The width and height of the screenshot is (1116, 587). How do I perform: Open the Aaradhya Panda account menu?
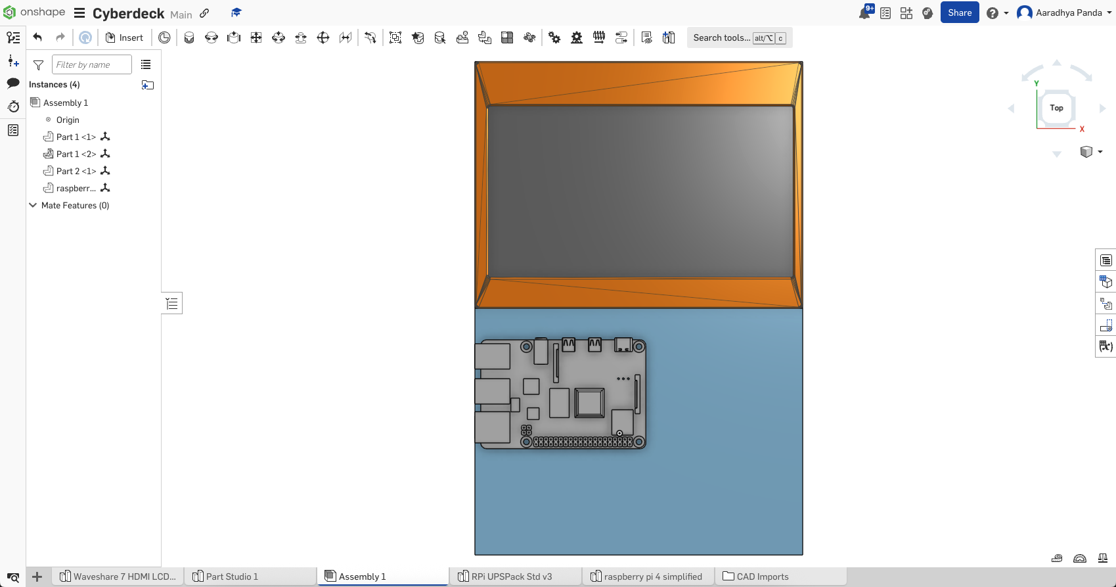click(1064, 12)
